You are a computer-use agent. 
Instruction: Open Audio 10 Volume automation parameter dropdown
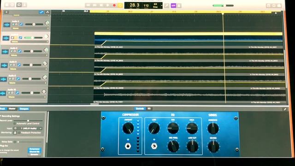[x=27, y=97]
